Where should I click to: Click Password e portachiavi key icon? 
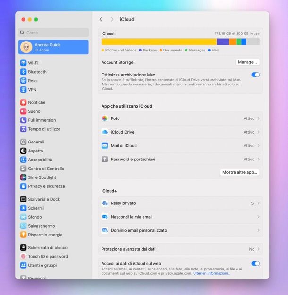(x=105, y=159)
